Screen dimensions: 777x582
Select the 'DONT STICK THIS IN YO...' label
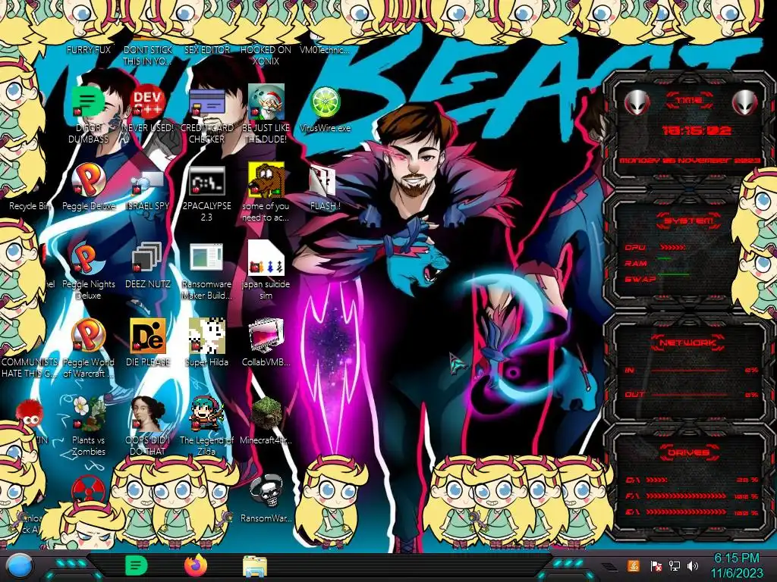(x=147, y=55)
